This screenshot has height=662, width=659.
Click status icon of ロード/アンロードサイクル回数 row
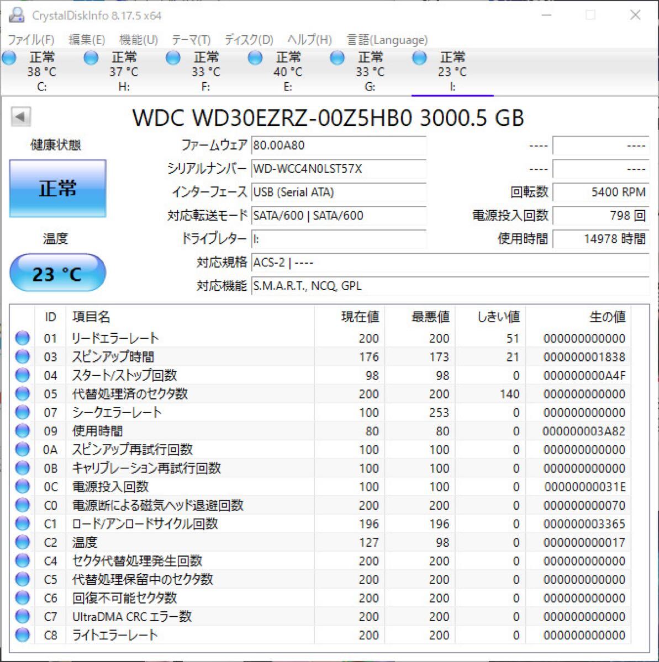[x=23, y=524]
